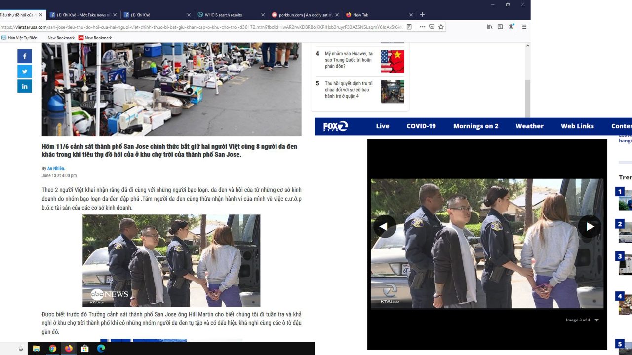Share article on LinkedIn
Viewport: 632px width, 355px height.
[25, 86]
